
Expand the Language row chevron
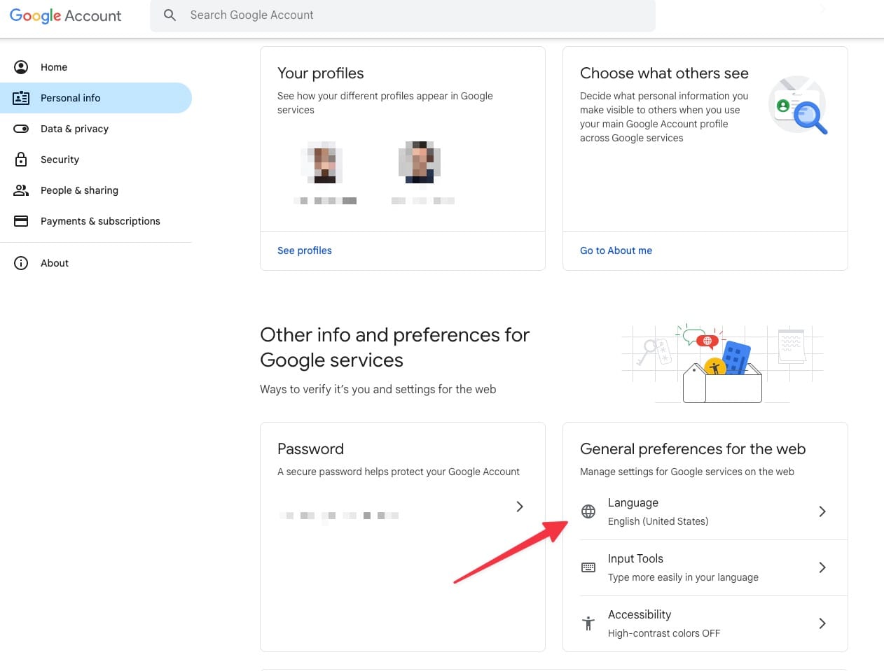[822, 511]
